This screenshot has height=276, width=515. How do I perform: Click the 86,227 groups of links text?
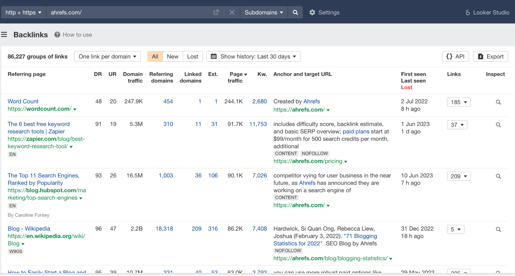38,56
